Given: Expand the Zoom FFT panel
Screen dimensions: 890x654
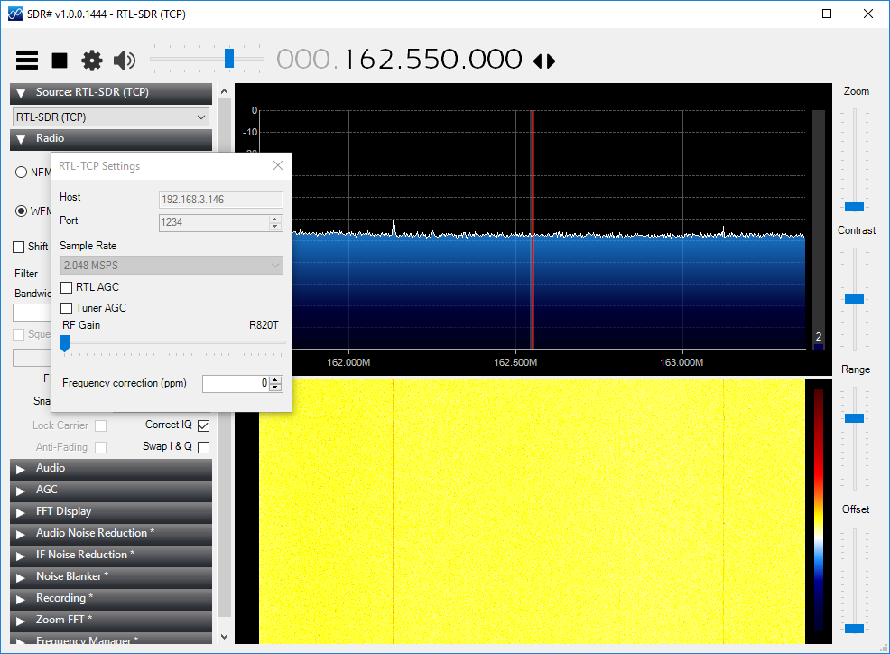Looking at the screenshot, I should coord(111,620).
